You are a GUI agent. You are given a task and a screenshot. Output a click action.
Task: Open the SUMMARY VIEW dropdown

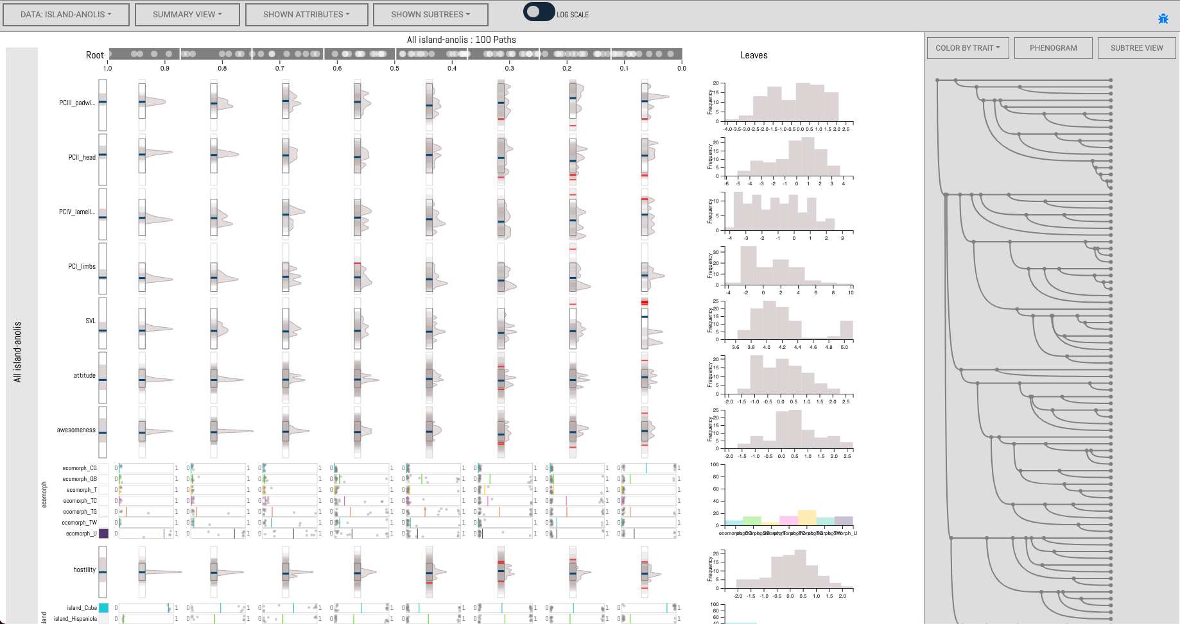187,15
